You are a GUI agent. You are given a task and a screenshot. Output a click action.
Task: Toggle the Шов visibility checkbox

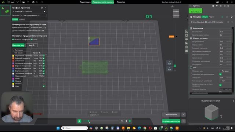pyautogui.click(x=44, y=86)
